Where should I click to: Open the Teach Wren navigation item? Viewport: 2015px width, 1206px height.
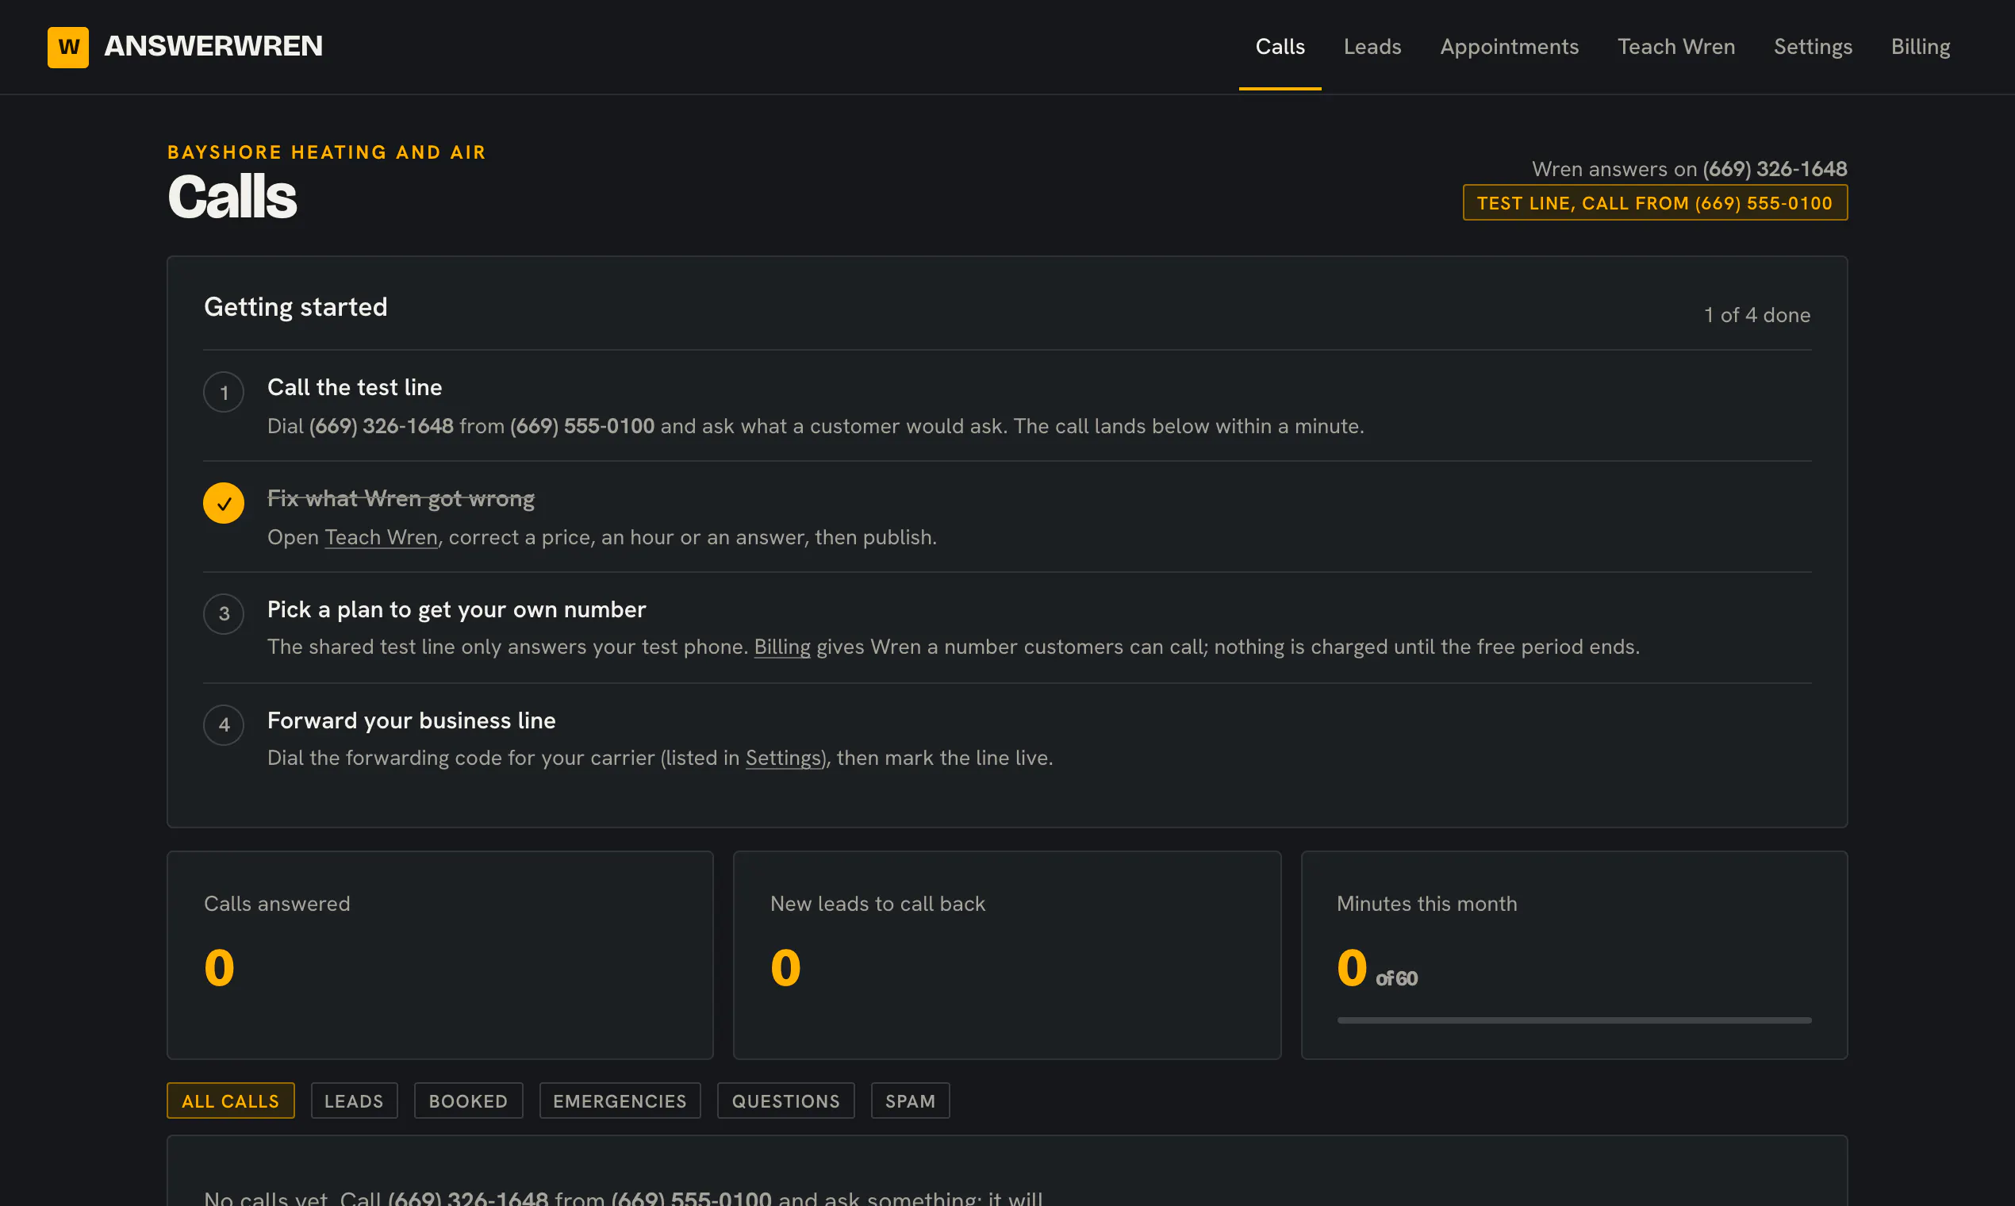1675,46
